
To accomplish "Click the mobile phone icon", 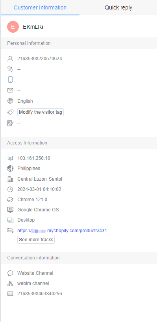I will point(10,80).
